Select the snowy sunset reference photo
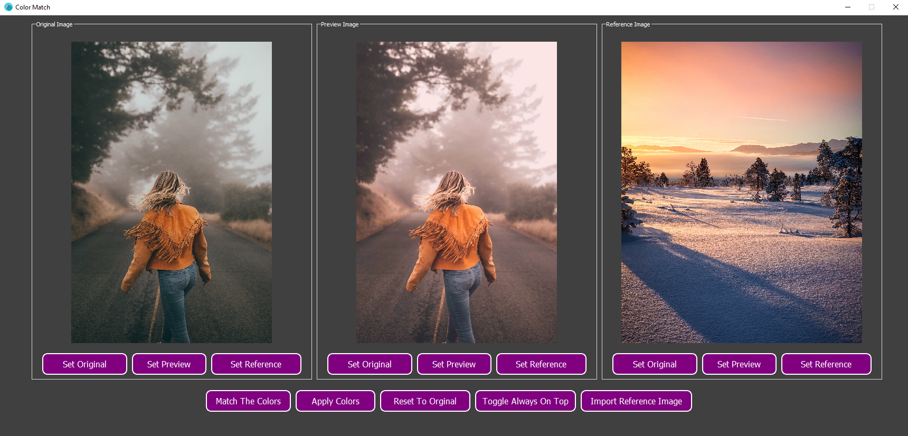The width and height of the screenshot is (908, 436). tap(742, 192)
